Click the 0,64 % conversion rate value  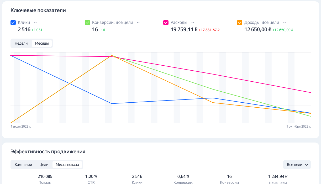[x=183, y=176]
